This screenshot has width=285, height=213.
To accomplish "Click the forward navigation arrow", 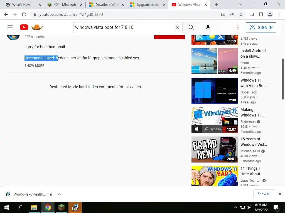I will click(15, 14).
